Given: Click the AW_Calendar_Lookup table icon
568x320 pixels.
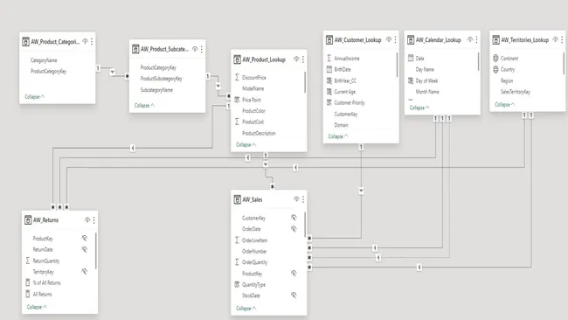Looking at the screenshot, I should pyautogui.click(x=411, y=40).
